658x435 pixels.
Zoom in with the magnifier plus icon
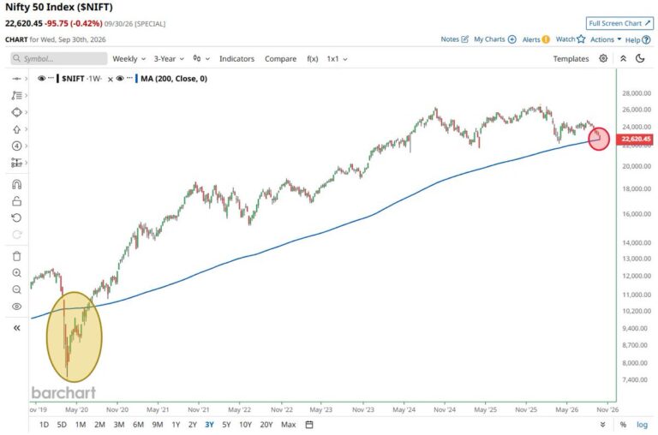click(x=16, y=273)
